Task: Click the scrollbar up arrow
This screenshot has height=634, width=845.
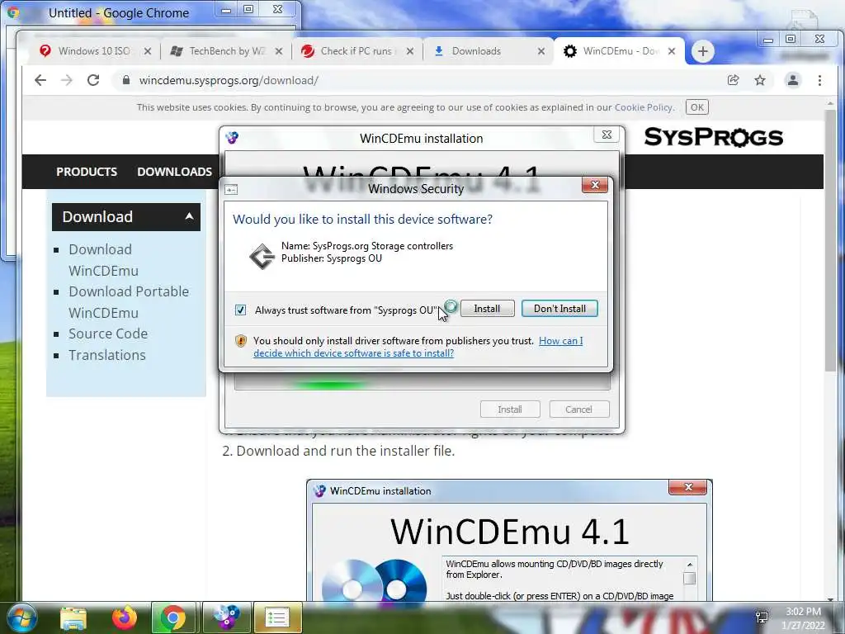Action: click(x=830, y=103)
